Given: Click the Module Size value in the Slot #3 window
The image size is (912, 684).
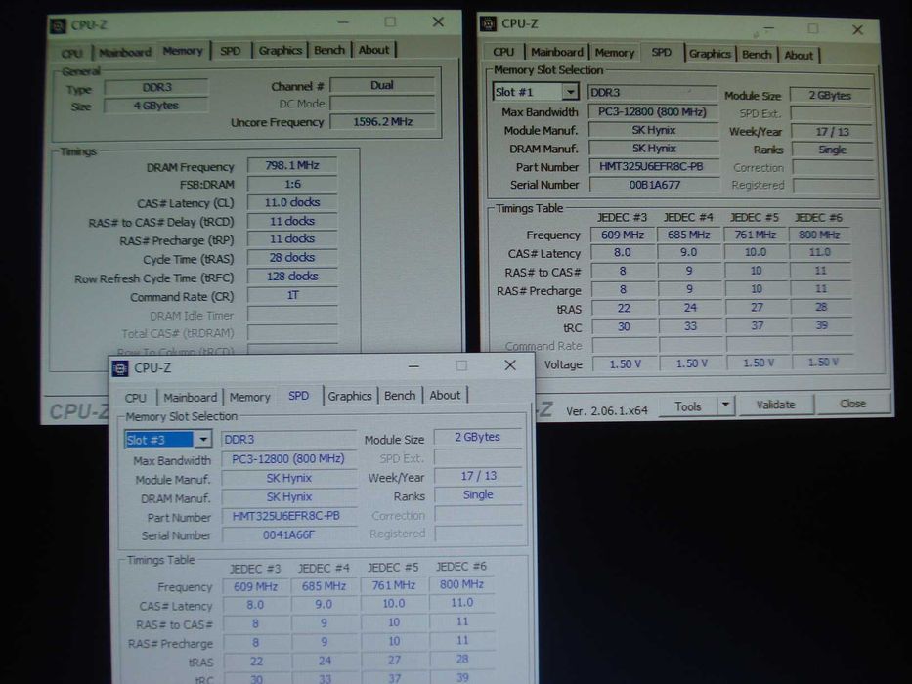Looking at the screenshot, I should (478, 437).
